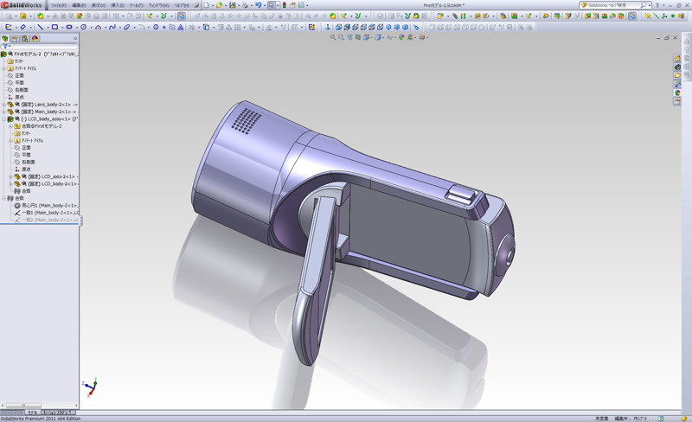Open the PropertyManager tab in left panel
This screenshot has width=692, height=422.
click(x=15, y=39)
